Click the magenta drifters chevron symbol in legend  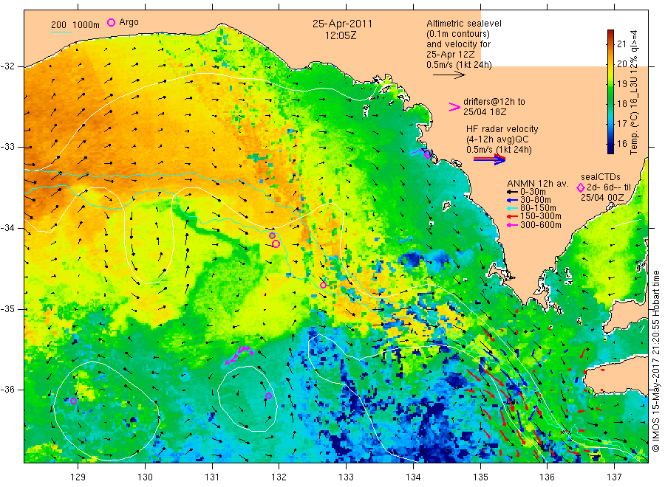454,107
